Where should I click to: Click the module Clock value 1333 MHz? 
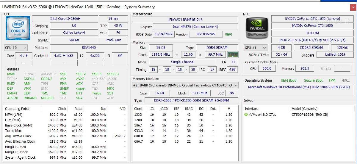point(200,93)
